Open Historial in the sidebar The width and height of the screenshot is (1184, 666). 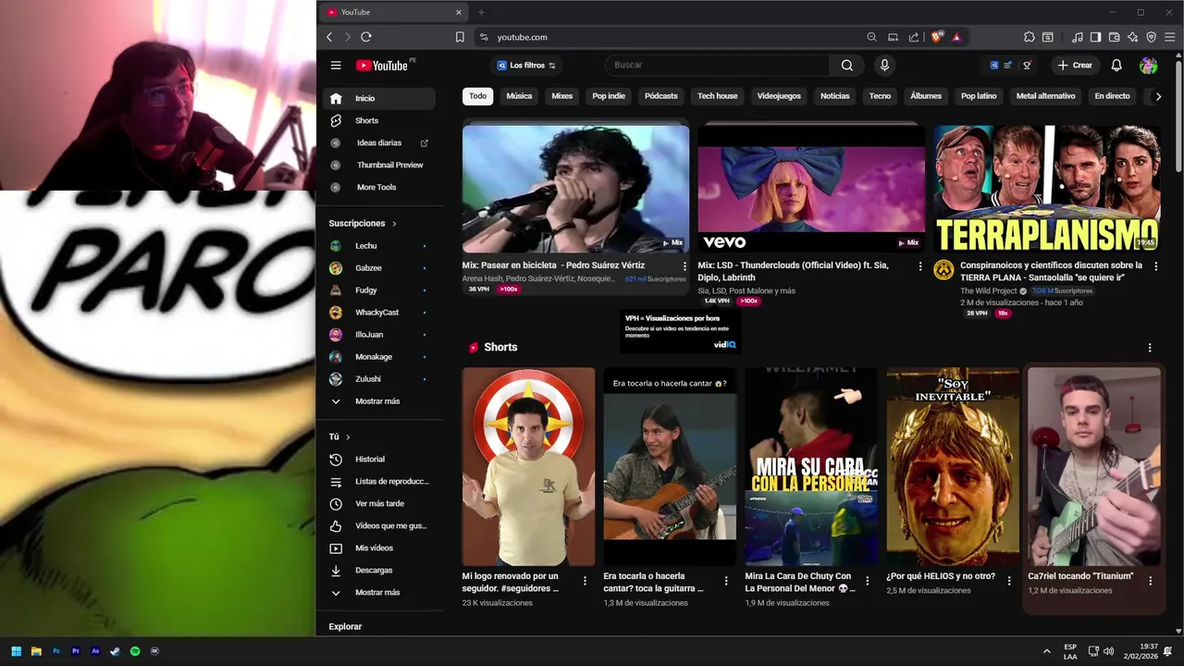(378, 459)
